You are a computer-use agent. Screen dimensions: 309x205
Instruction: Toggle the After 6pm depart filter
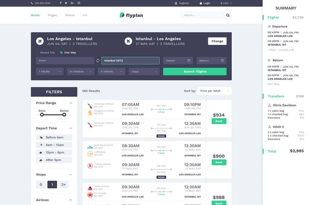point(54,160)
